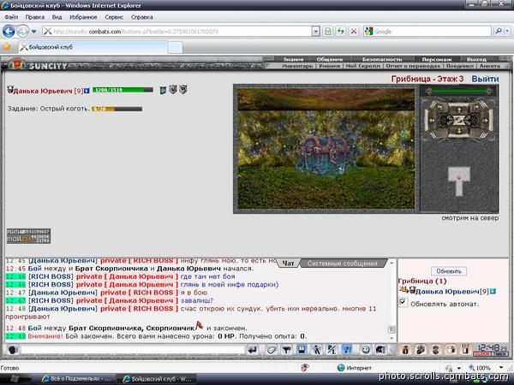Open the Сервис menu
The width and height of the screenshot is (514, 385).
(x=114, y=17)
